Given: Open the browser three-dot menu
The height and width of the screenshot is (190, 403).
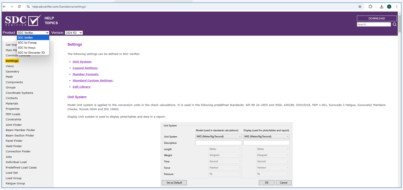Looking at the screenshot, I should (x=397, y=7).
